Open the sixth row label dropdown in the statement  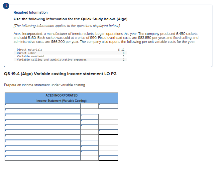43,132
